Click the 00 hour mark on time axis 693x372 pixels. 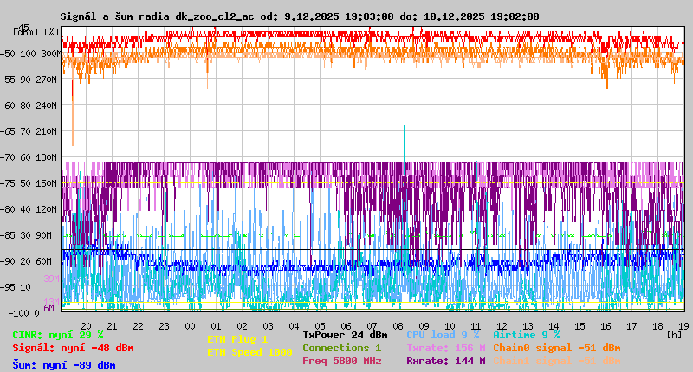190,325
